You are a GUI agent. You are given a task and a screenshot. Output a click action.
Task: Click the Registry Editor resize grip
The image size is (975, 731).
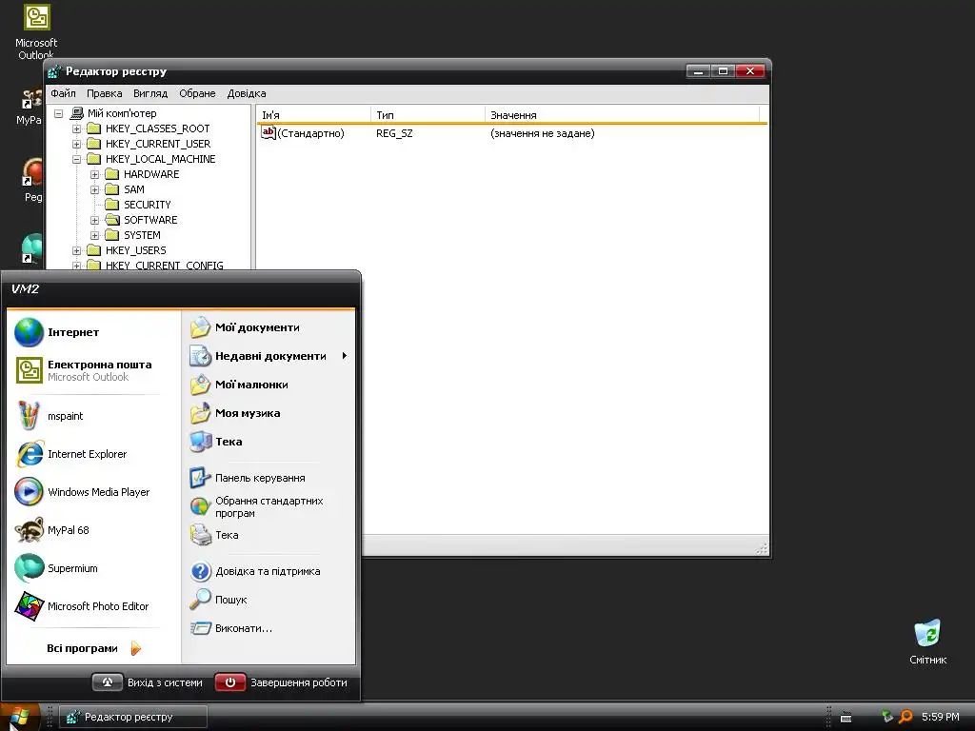pos(763,547)
